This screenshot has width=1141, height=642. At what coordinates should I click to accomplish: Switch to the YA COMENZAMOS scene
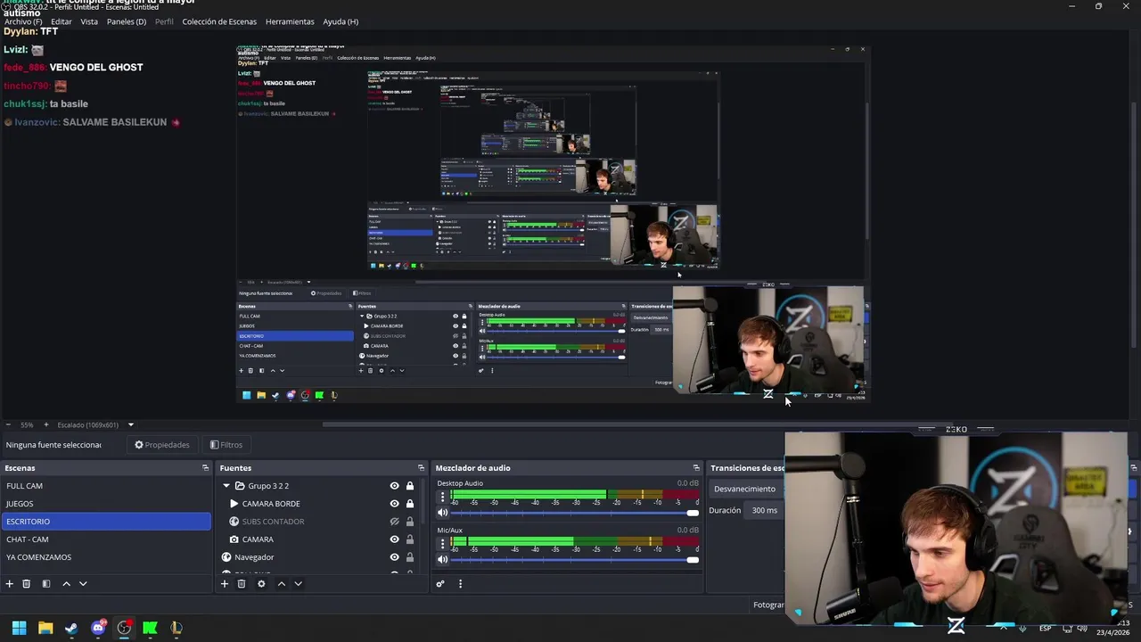point(106,557)
